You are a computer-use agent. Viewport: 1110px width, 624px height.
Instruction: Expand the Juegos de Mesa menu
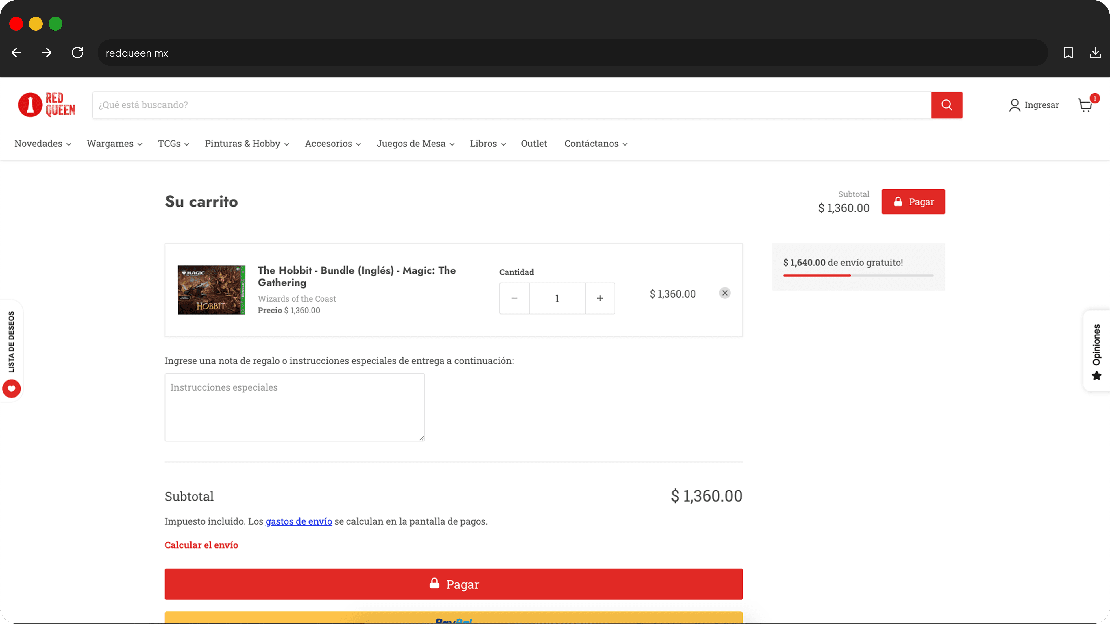click(x=415, y=143)
